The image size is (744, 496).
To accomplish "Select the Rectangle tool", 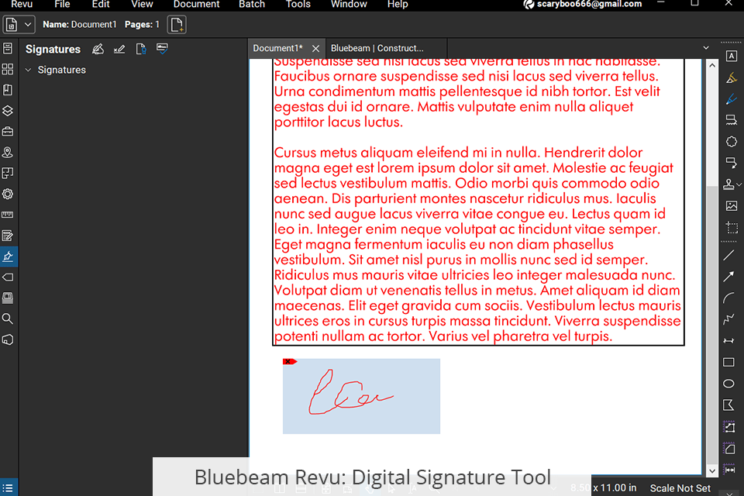I will pos(728,362).
